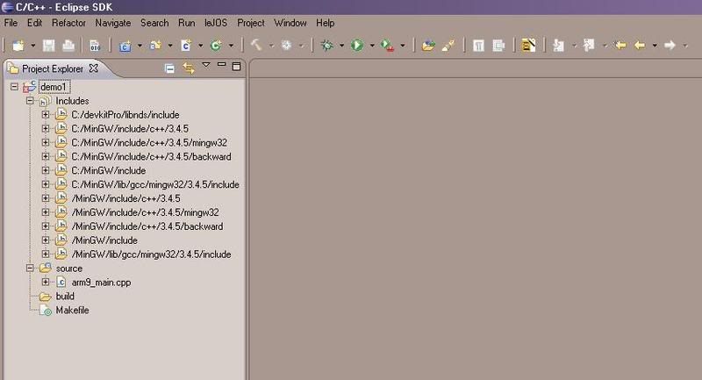Viewport: 702px width, 380px height.
Task: Click the External Tools run icon
Action: 387,46
